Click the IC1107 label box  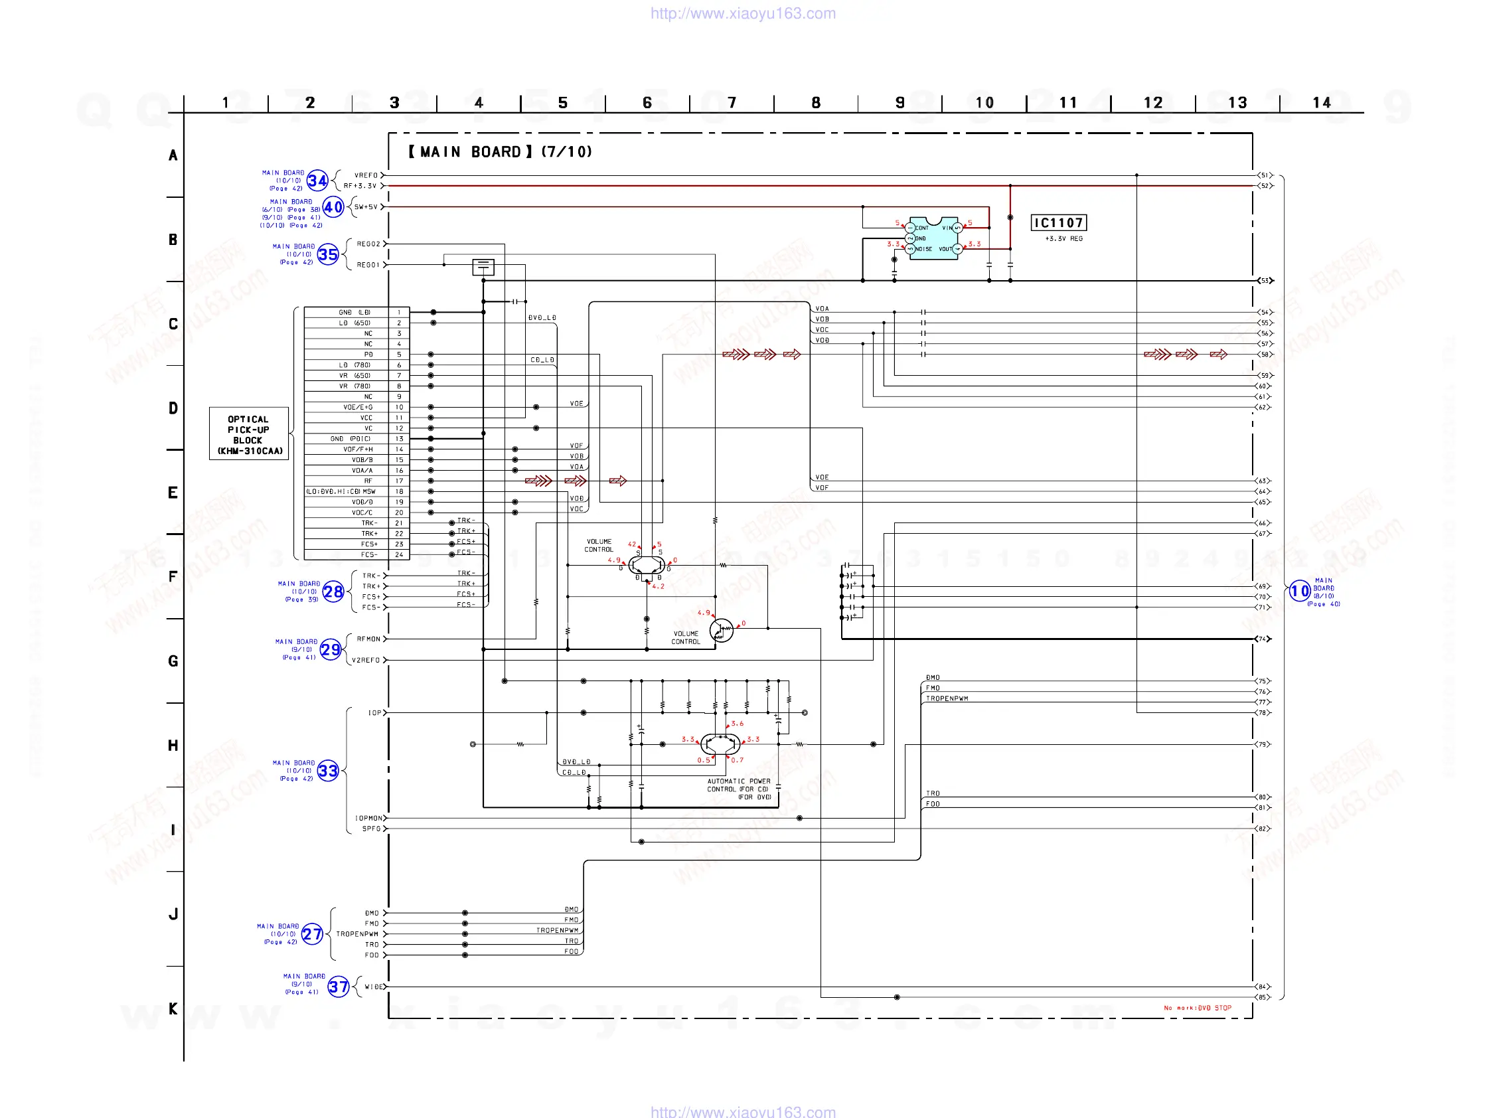[1058, 223]
